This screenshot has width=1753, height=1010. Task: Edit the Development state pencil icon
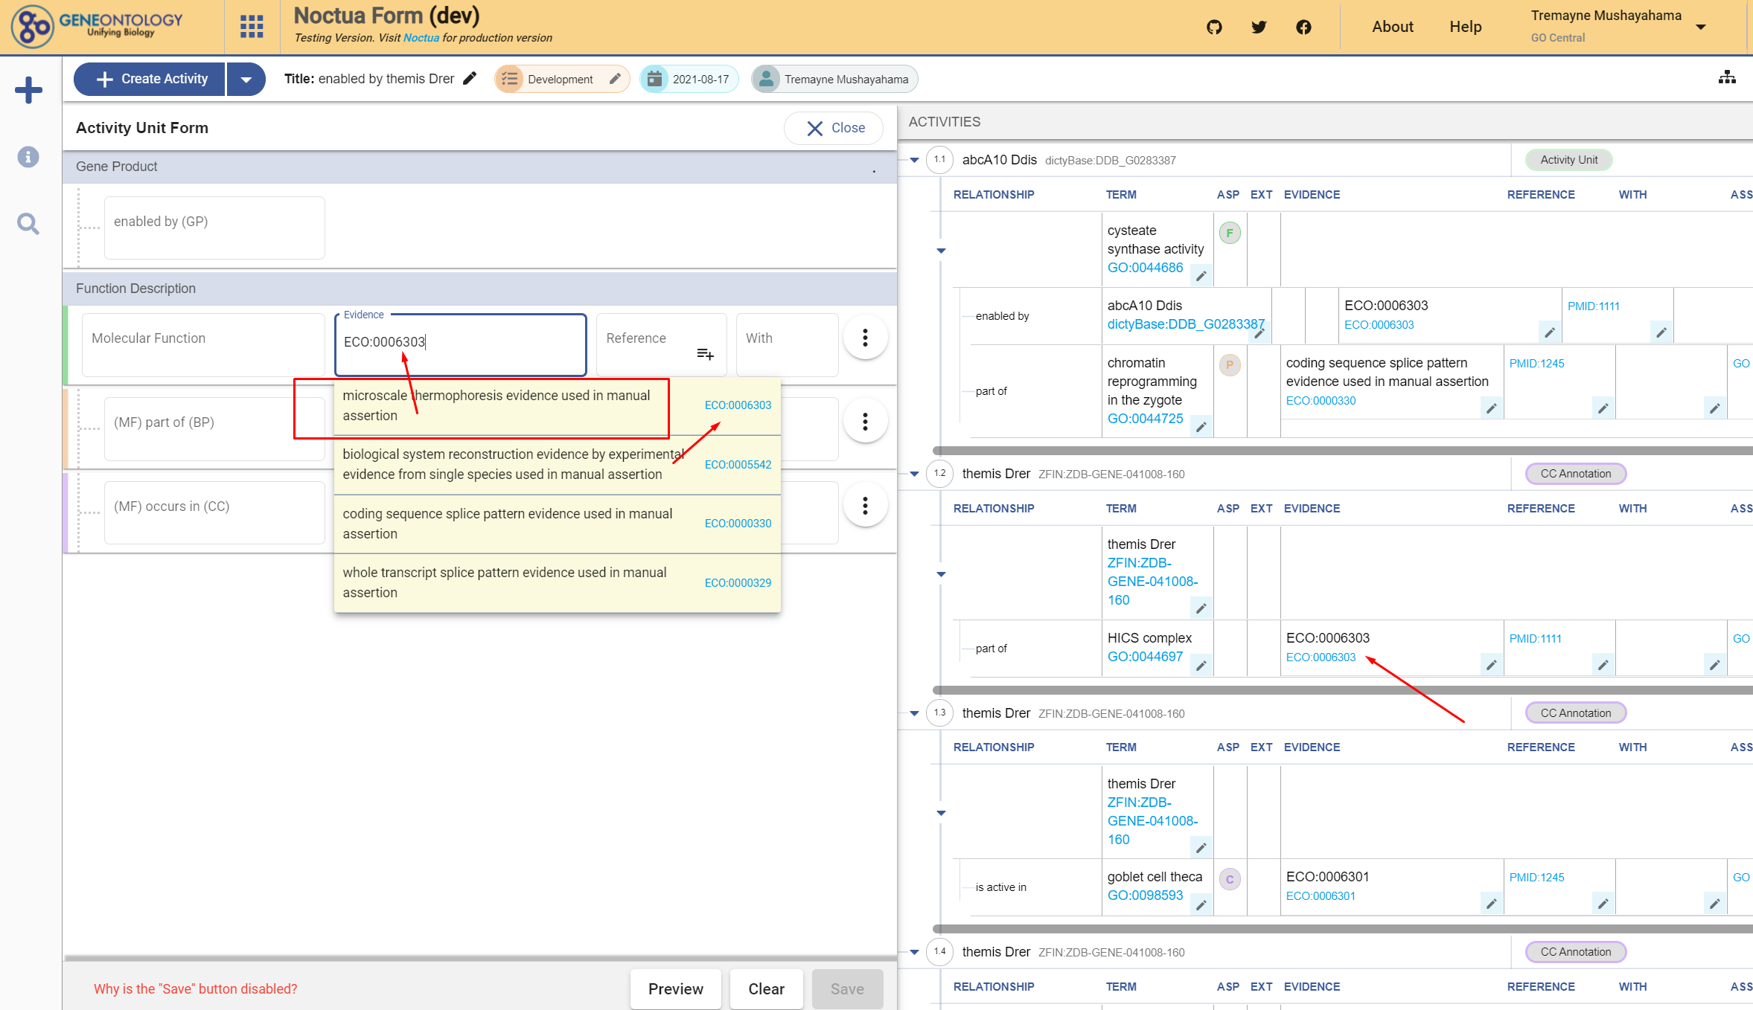(x=615, y=79)
